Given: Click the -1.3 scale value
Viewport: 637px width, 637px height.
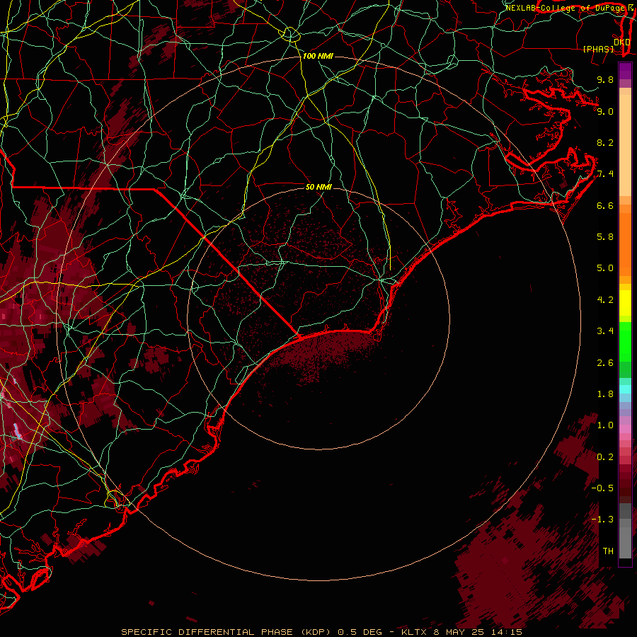Looking at the screenshot, I should coord(602,520).
